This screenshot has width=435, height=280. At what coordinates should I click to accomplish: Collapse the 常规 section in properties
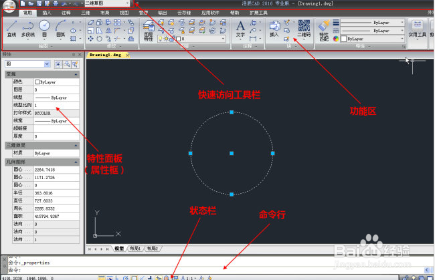76,74
